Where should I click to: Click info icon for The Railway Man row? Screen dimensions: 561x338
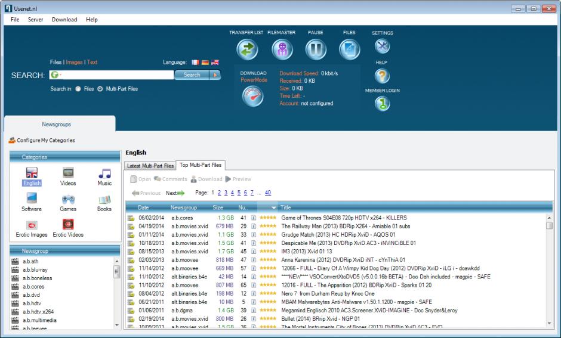(x=254, y=226)
